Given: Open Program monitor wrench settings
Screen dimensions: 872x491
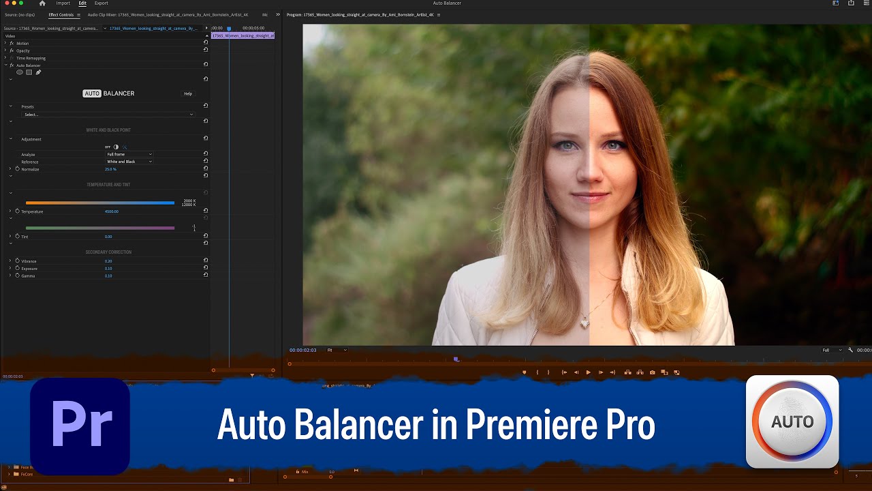Looking at the screenshot, I should click(850, 350).
